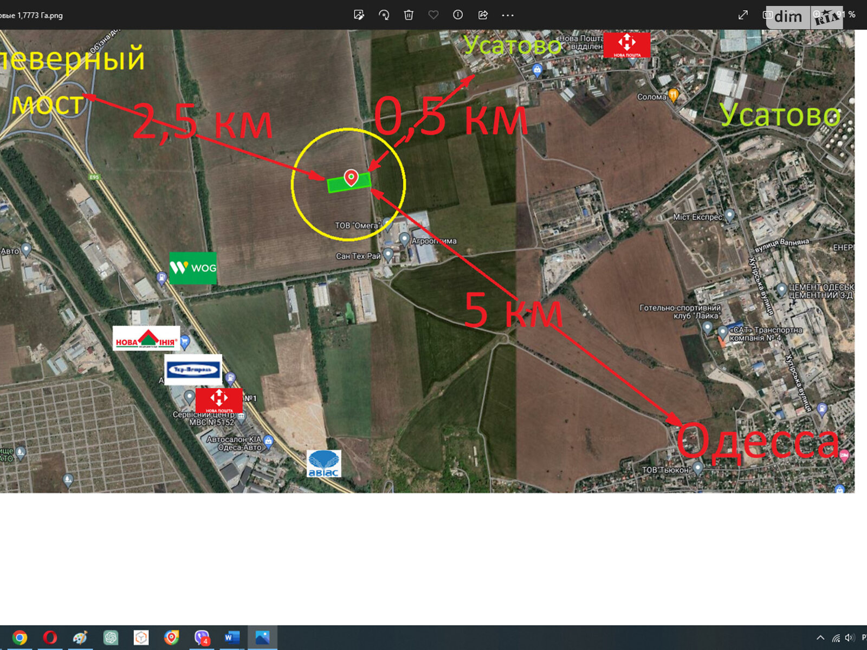The height and width of the screenshot is (650, 867).
Task: Select the Photos app in taskbar
Action: click(262, 638)
